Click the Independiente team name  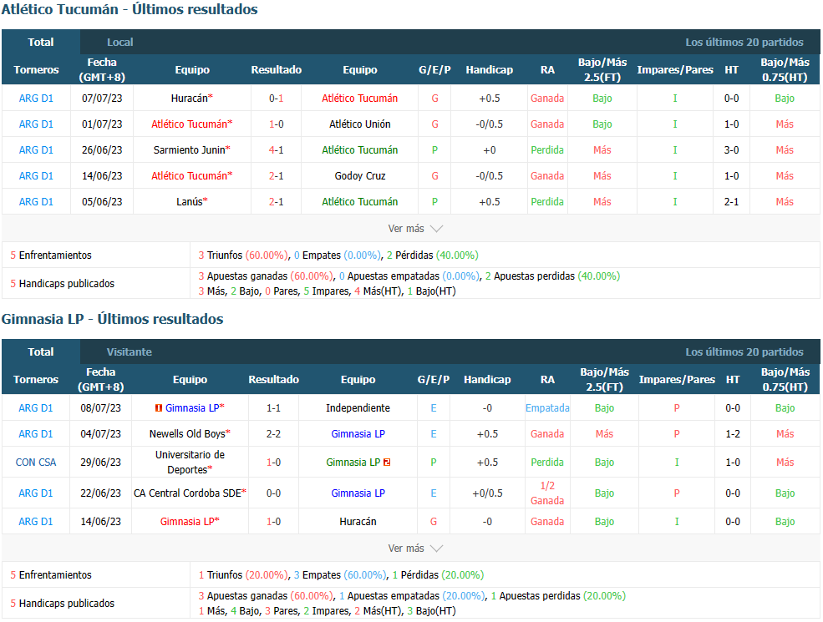pos(358,408)
